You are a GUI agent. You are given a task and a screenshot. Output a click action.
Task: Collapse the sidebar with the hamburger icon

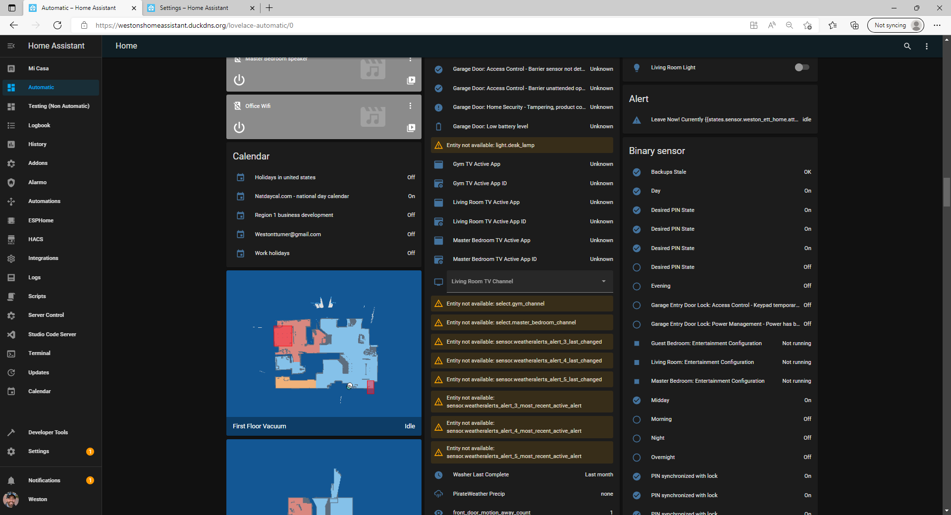click(11, 46)
